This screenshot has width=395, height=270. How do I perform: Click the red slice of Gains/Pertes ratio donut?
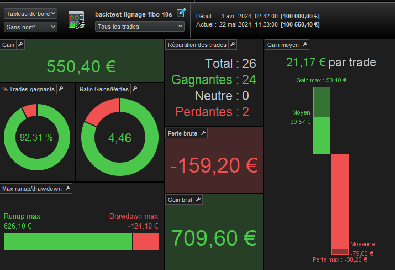click(104, 110)
